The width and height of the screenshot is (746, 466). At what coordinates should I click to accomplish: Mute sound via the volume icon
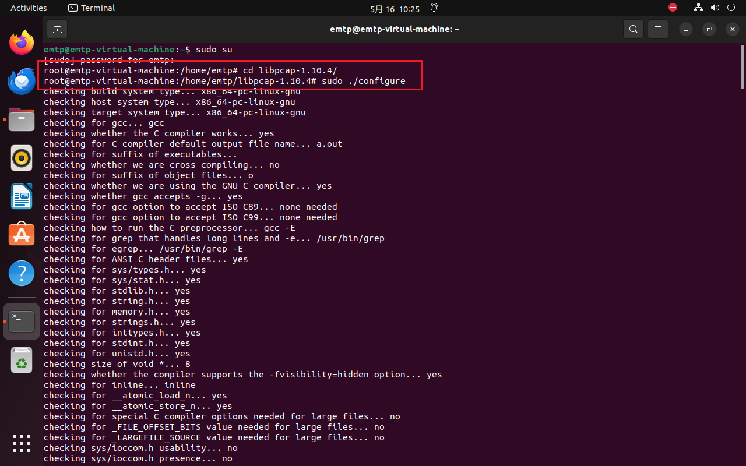pyautogui.click(x=715, y=8)
